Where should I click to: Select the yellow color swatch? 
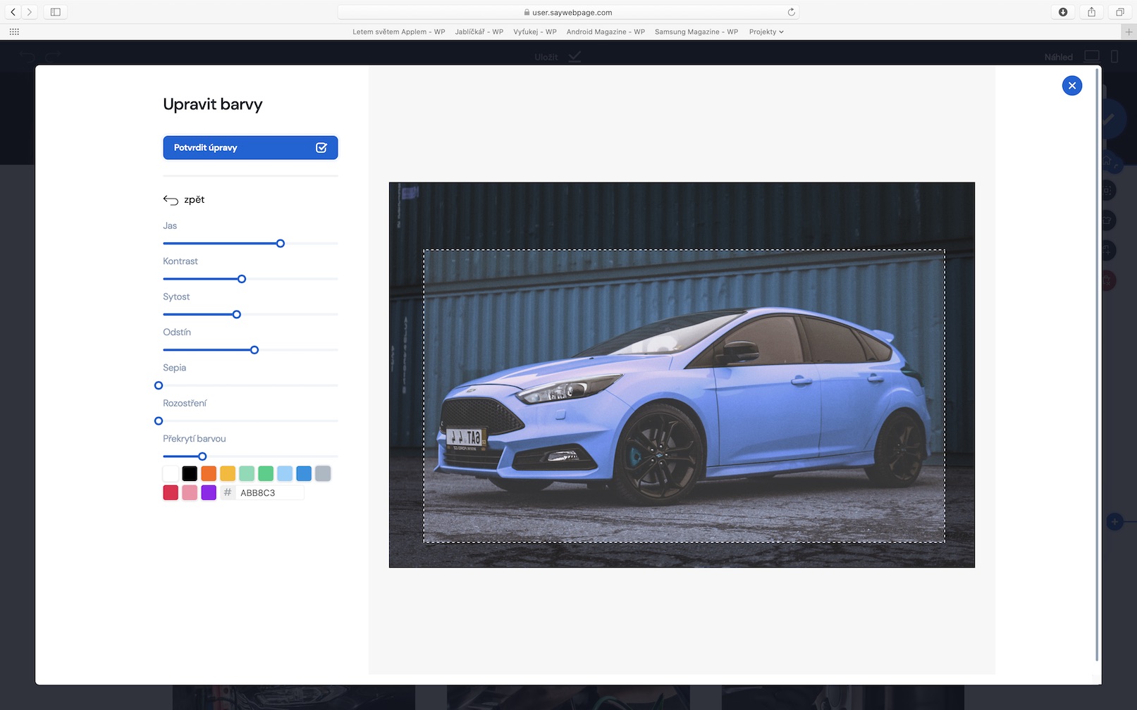tap(228, 473)
